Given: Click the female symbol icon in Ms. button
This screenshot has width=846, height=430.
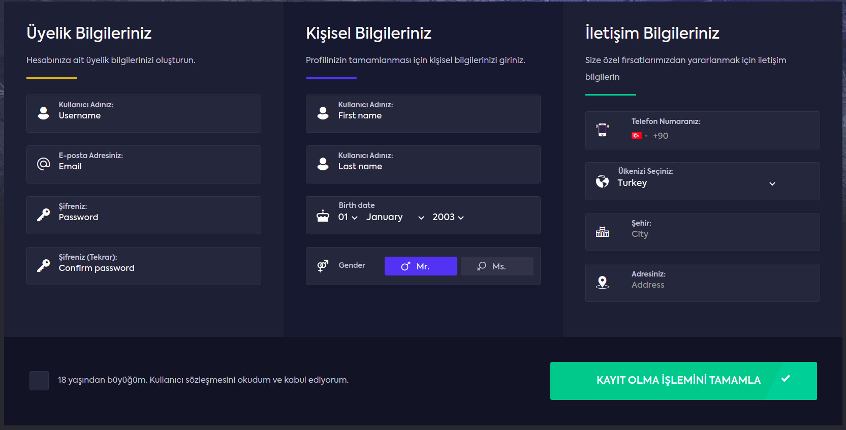Looking at the screenshot, I should (482, 266).
